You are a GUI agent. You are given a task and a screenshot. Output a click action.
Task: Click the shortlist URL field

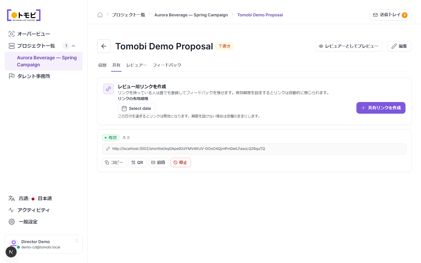254,149
